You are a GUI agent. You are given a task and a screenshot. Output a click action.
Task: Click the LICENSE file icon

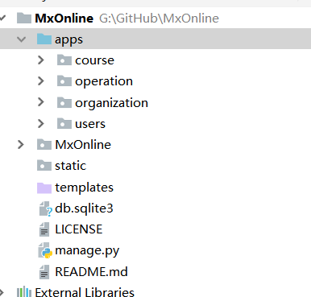(44, 229)
